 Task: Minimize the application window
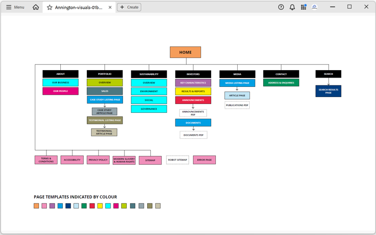(x=332, y=7)
